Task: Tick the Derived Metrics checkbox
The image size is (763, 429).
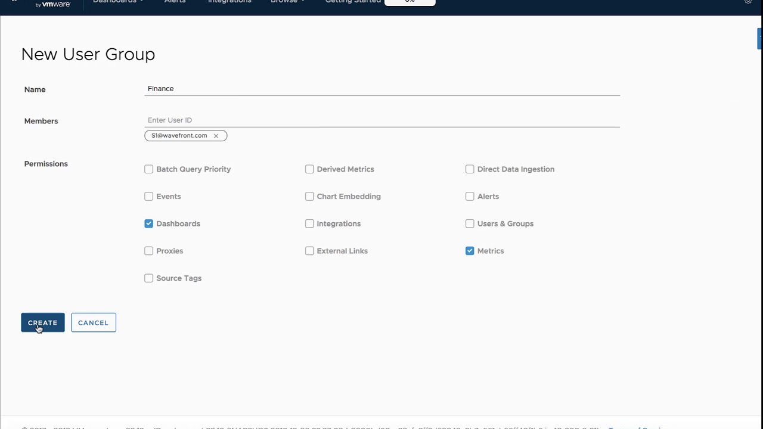Action: (x=309, y=169)
